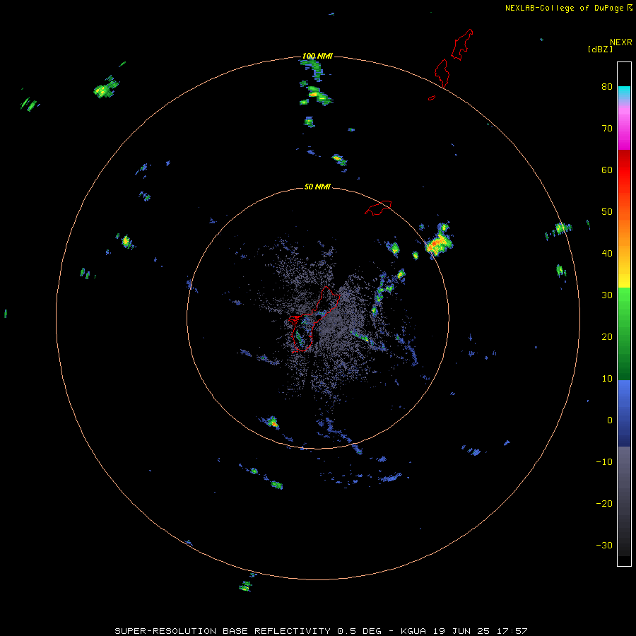Click the 80 value on the dBZ scale
This screenshot has height=636, width=636.
(x=607, y=87)
